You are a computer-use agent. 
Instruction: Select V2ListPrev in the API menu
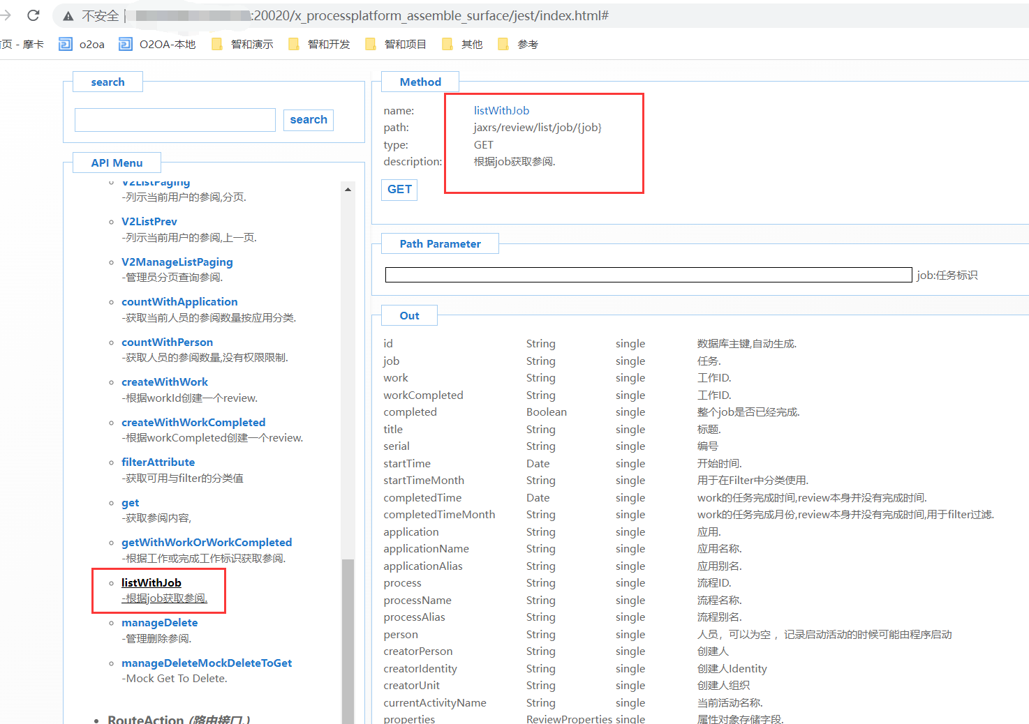coord(149,222)
